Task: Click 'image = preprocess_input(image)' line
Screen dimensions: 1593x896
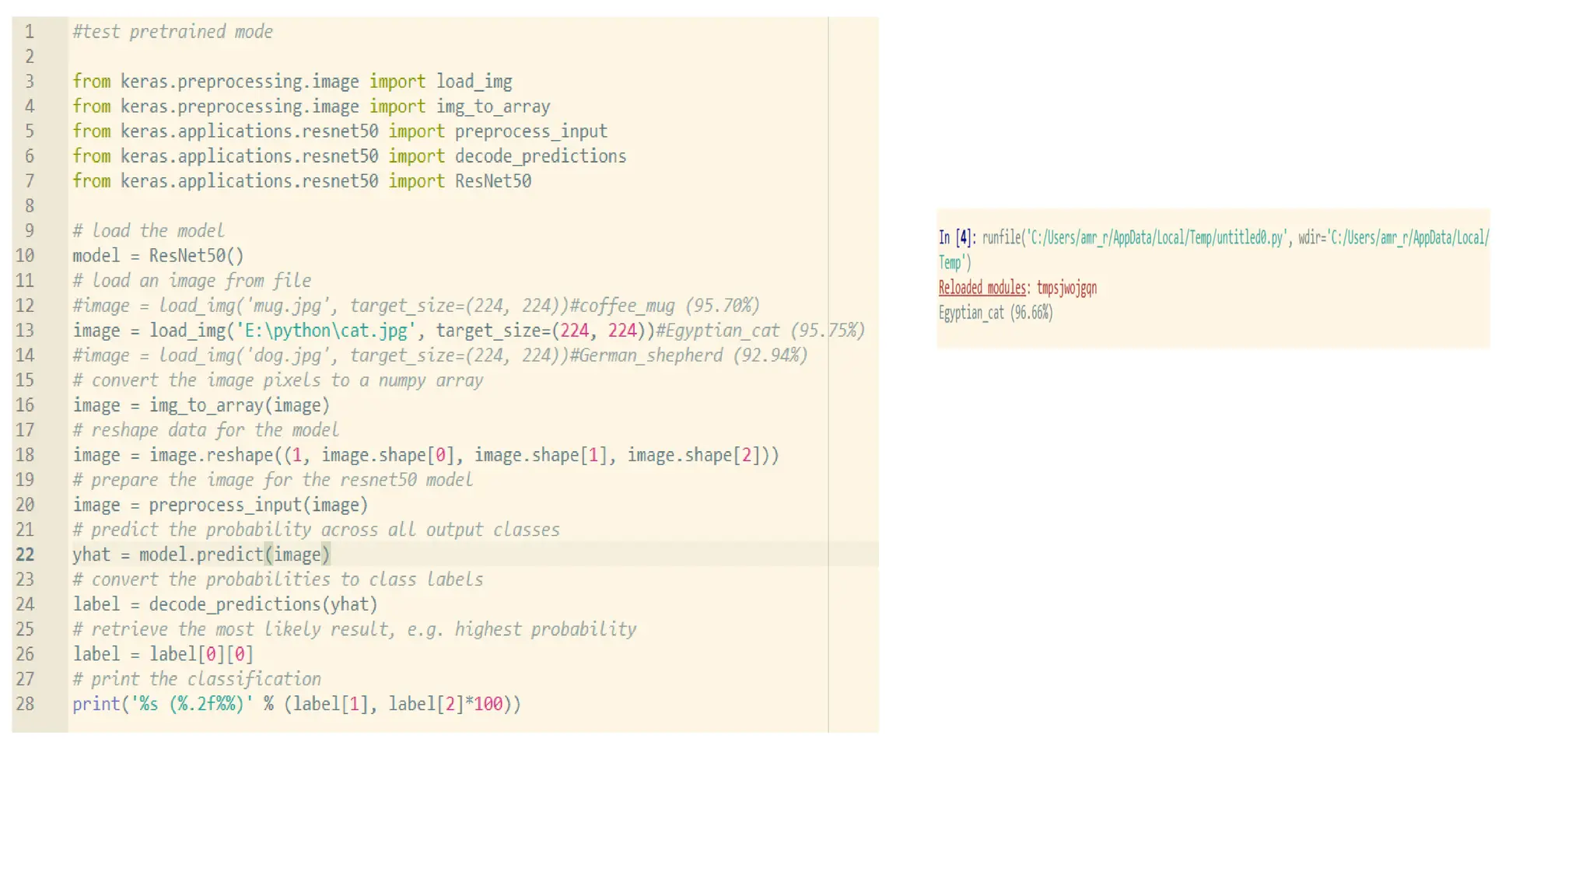Action: [x=220, y=505]
